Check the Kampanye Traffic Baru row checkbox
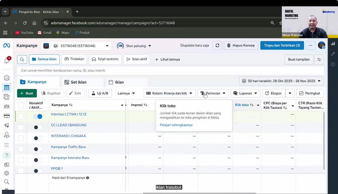 (x=21, y=149)
